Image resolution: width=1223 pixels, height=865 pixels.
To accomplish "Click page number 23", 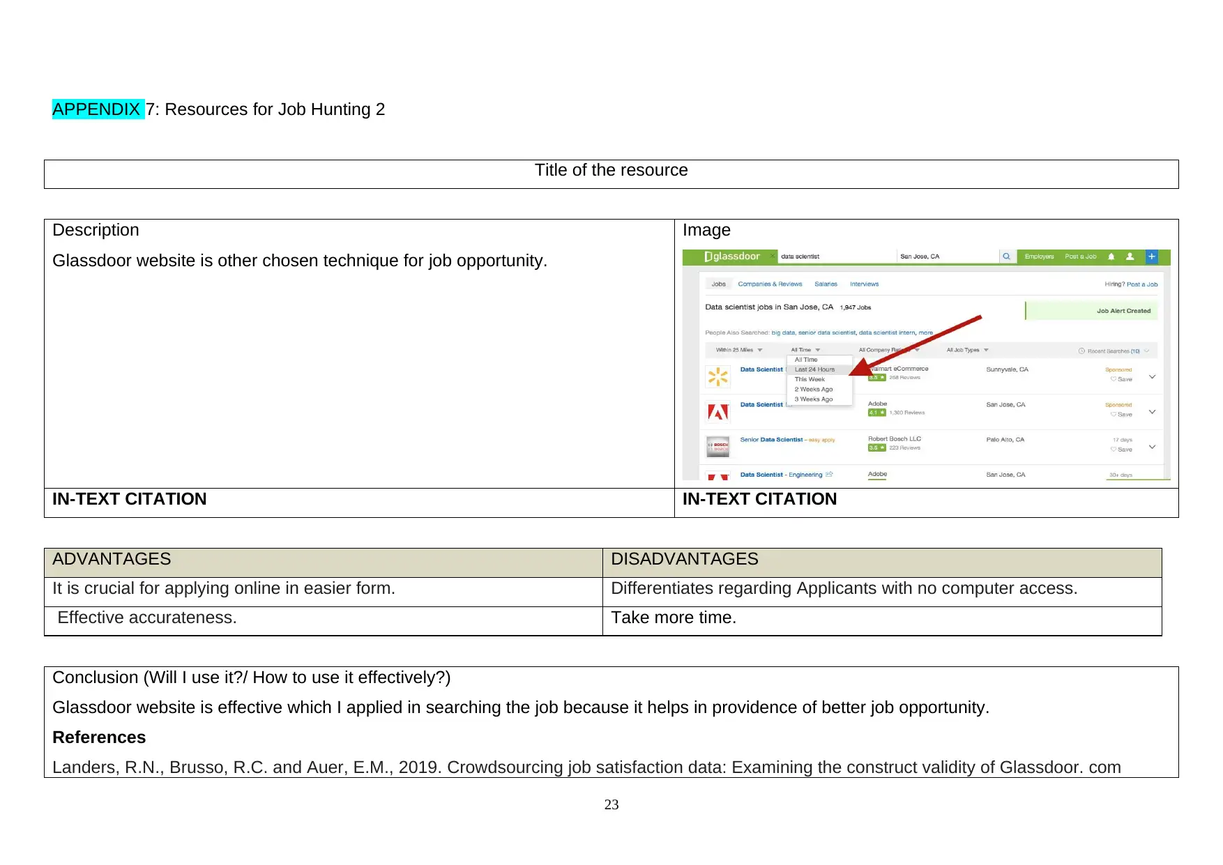I will (x=611, y=804).
